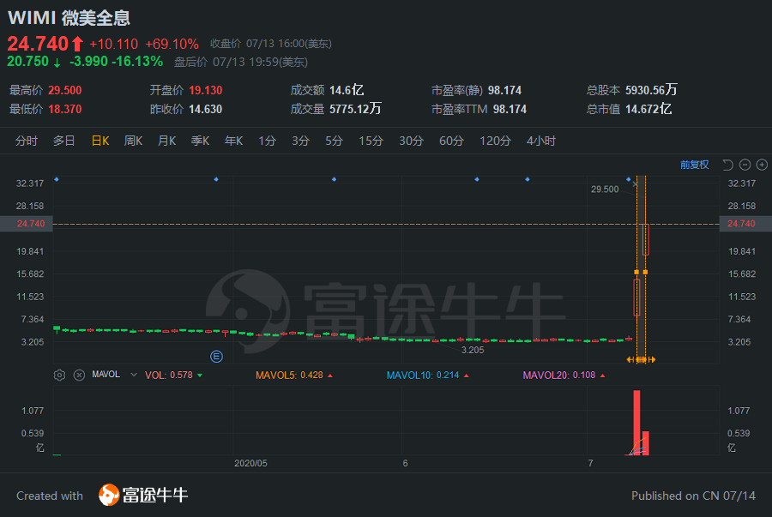This screenshot has height=517, width=772.
Task: Zoom in the chart with the plus icon
Action: tap(762, 165)
